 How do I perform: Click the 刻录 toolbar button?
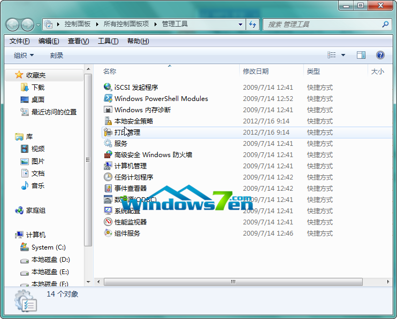(x=57, y=56)
